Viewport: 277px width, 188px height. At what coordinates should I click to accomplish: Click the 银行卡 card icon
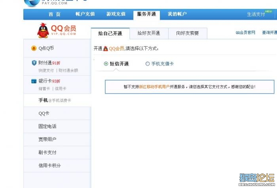pos(34,81)
